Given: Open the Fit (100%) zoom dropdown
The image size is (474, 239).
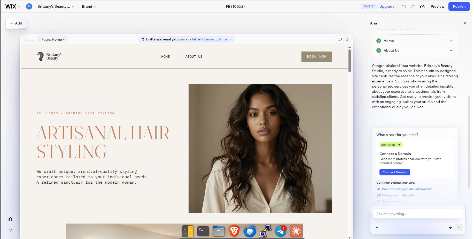Looking at the screenshot, I should point(236,6).
